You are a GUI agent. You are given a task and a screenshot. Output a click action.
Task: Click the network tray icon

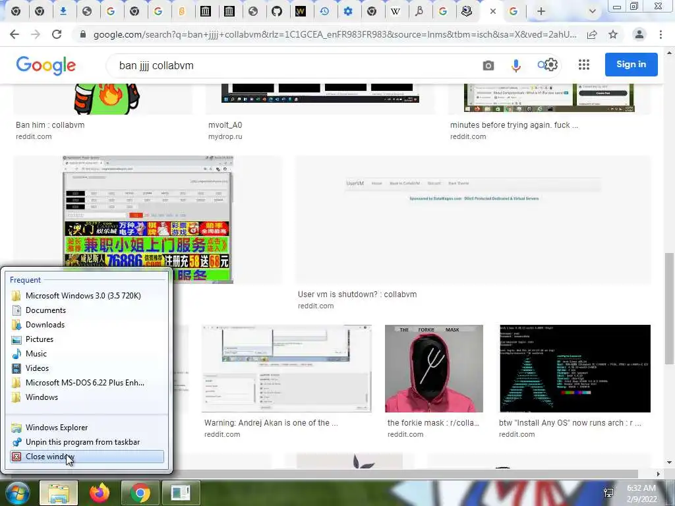pos(608,493)
